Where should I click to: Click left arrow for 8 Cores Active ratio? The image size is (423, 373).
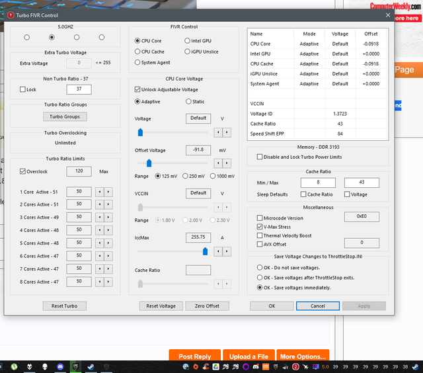point(99,282)
